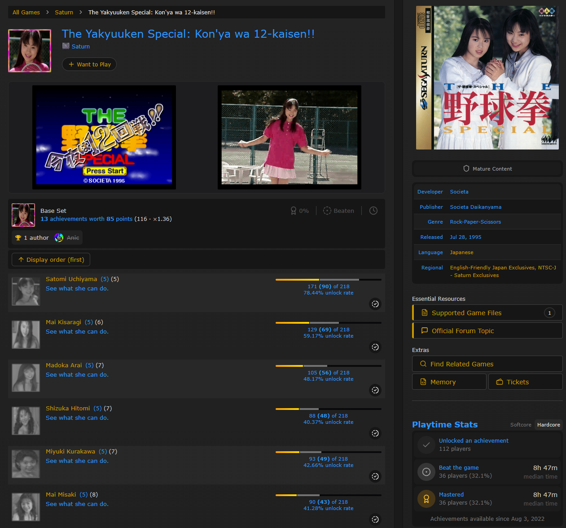Open the Saturn system link under title
Image resolution: width=566 pixels, height=528 pixels.
point(80,46)
